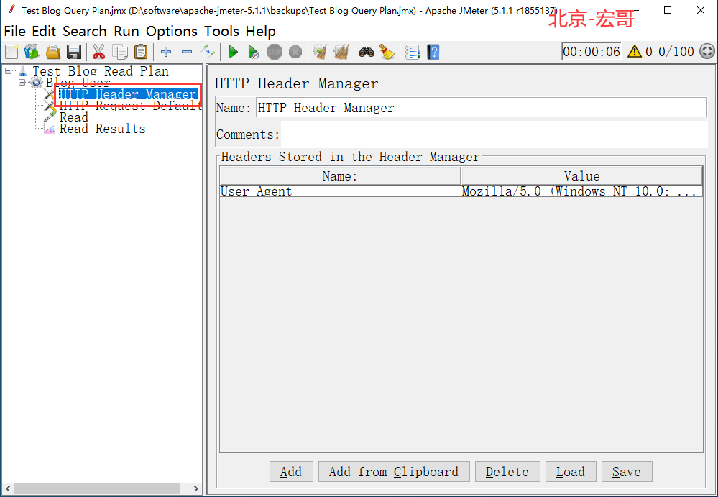The image size is (718, 497).
Task: Click the Delete header button
Action: (x=507, y=471)
